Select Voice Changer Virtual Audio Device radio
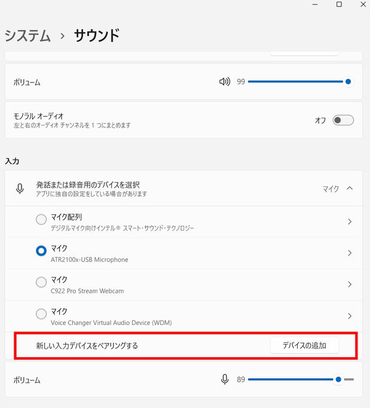 [x=41, y=314]
